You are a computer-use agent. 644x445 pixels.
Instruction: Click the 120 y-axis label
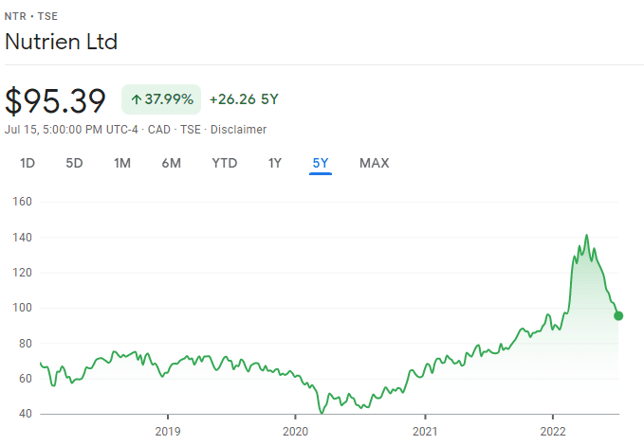[22, 273]
